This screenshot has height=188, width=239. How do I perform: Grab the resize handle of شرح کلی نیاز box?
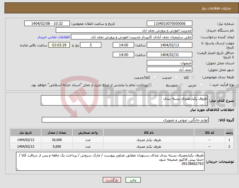pyautogui.click(x=42, y=104)
